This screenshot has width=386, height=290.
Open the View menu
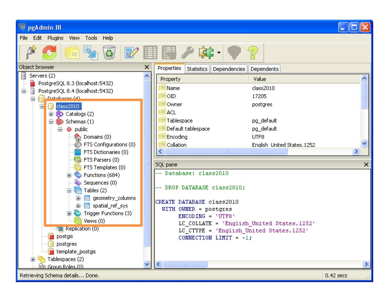pos(74,38)
